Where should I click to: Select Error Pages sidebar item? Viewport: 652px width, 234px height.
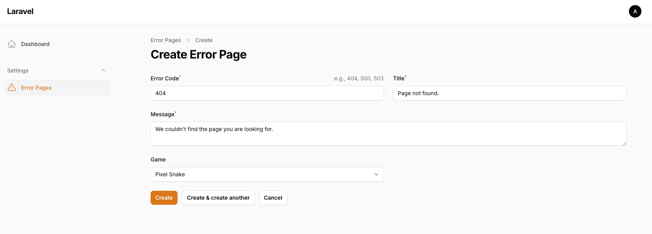[x=36, y=88]
